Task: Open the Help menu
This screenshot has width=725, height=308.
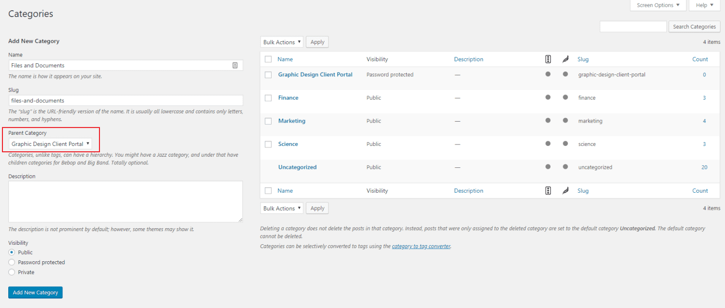Action: [x=704, y=5]
